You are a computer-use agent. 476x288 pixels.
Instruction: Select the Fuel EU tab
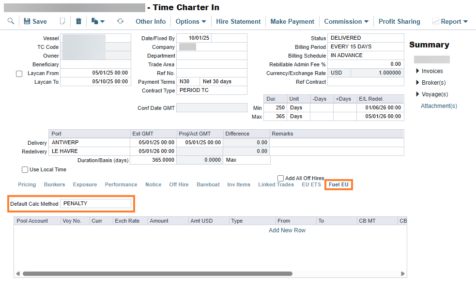(x=338, y=184)
